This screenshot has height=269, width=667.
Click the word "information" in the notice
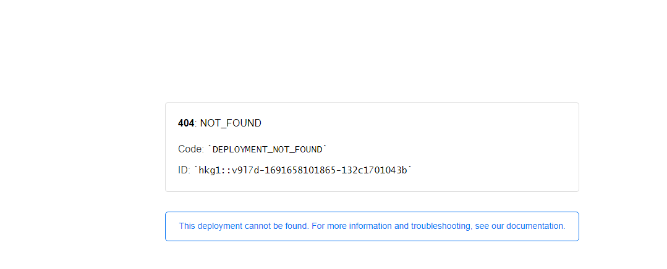[x=370, y=226]
